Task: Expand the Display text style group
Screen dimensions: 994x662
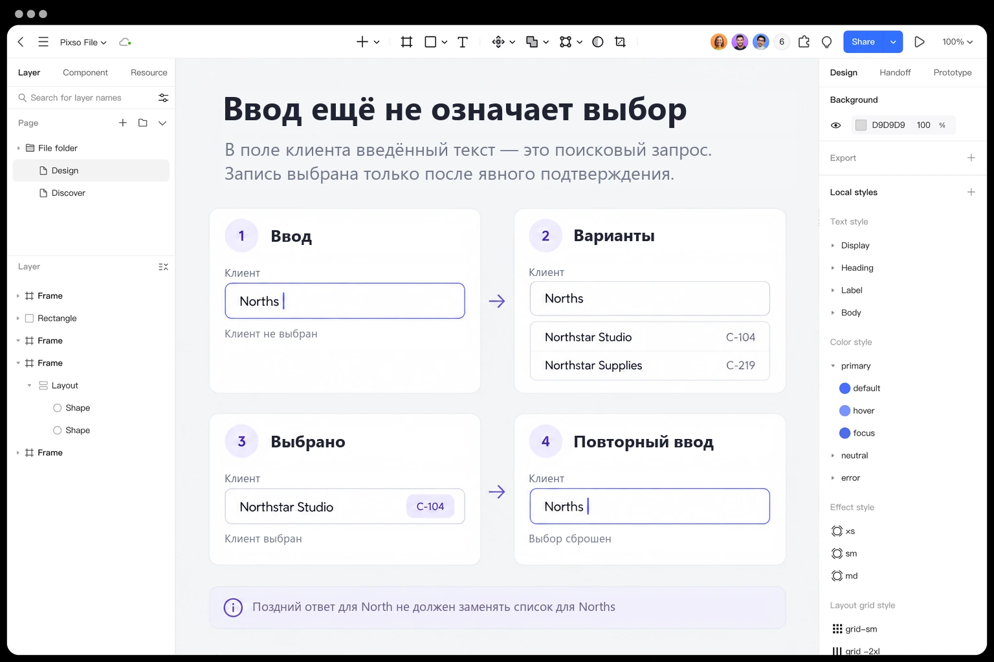Action: coord(833,246)
